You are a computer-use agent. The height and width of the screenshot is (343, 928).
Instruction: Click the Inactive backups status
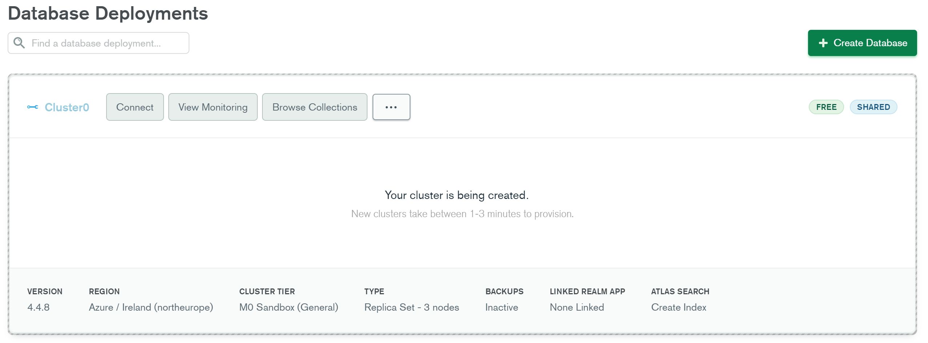point(501,307)
